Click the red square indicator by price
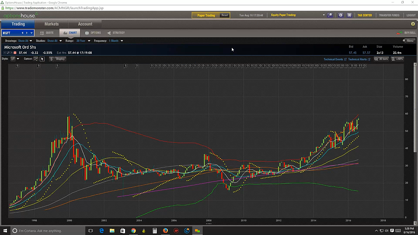The height and width of the screenshot is (235, 418). pyautogui.click(x=15, y=53)
